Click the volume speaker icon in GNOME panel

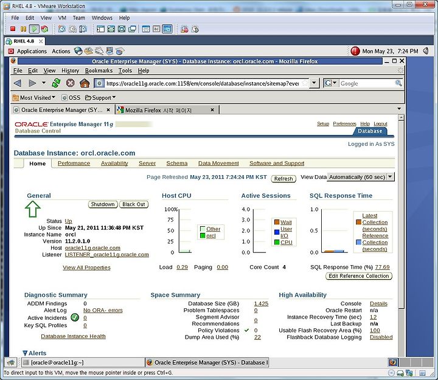(x=426, y=51)
